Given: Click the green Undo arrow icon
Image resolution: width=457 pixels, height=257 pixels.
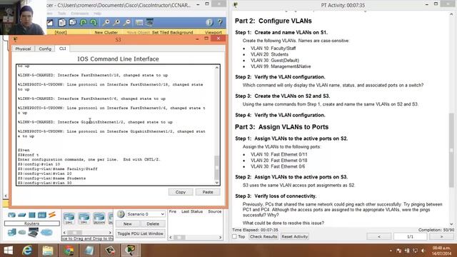Looking at the screenshot, I should click(x=84, y=22).
